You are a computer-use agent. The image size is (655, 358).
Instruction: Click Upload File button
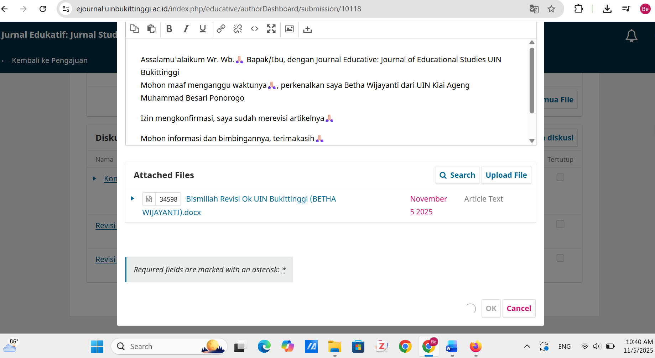pyautogui.click(x=506, y=175)
